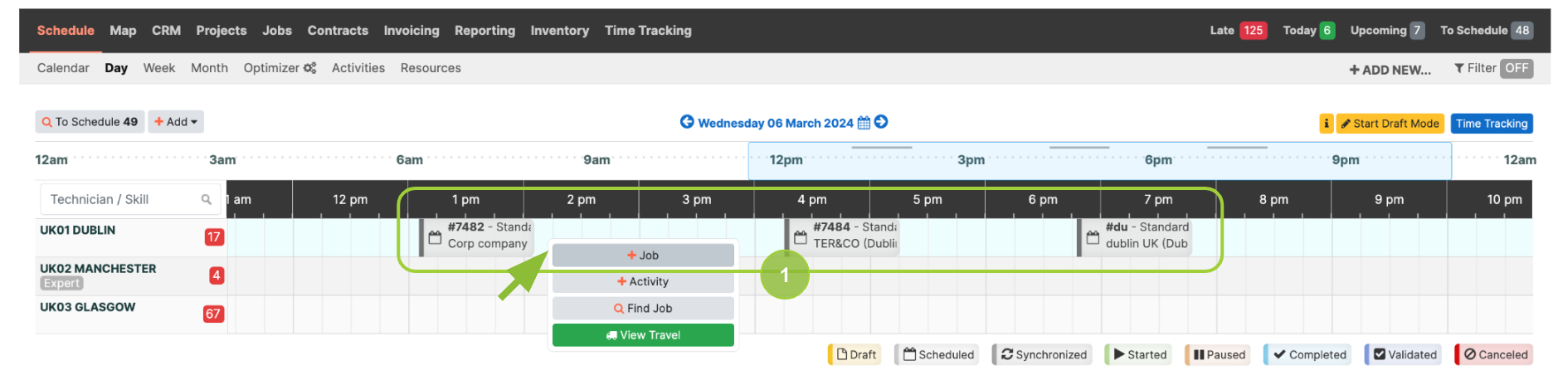
Task: Open Optimizer settings gears icon
Action: click(309, 68)
